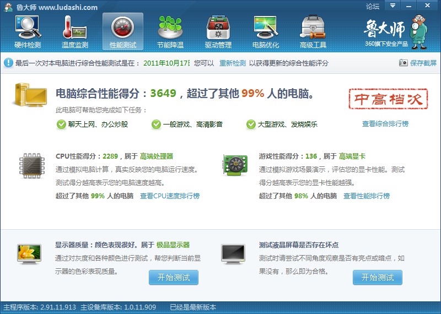Open 查看性能排行榜 link
441x314 pixels.
[x=367, y=196]
